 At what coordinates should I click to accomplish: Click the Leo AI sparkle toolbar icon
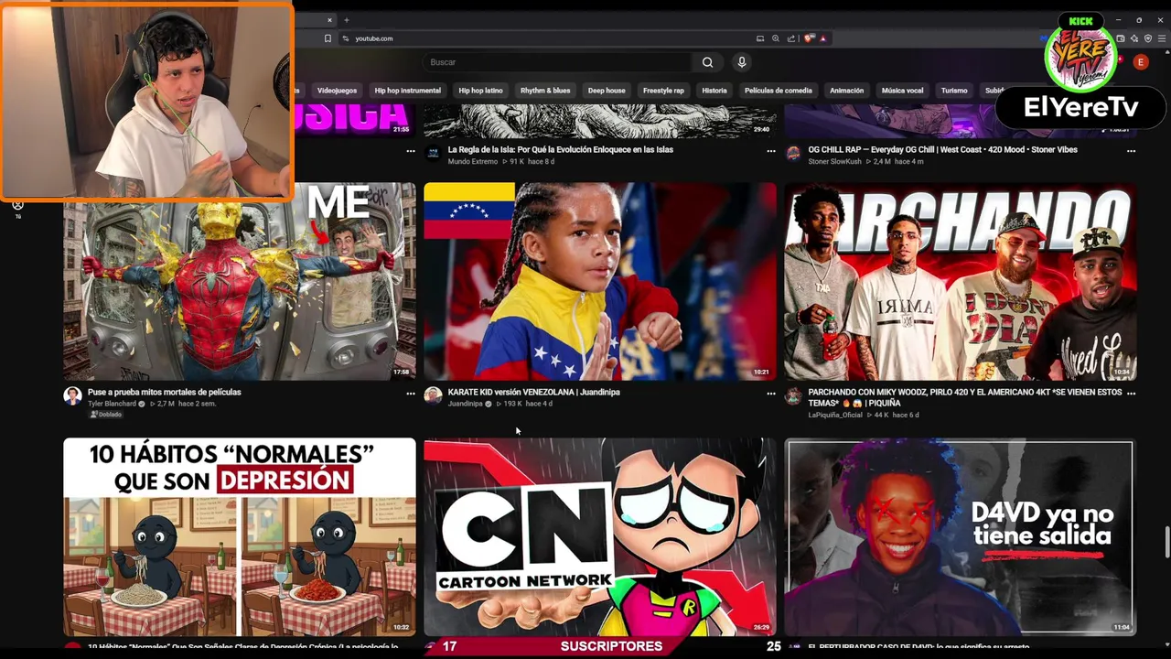click(x=1134, y=38)
